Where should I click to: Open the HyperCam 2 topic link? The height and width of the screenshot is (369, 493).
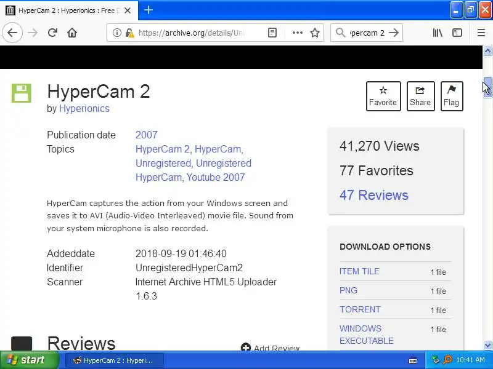(x=163, y=149)
